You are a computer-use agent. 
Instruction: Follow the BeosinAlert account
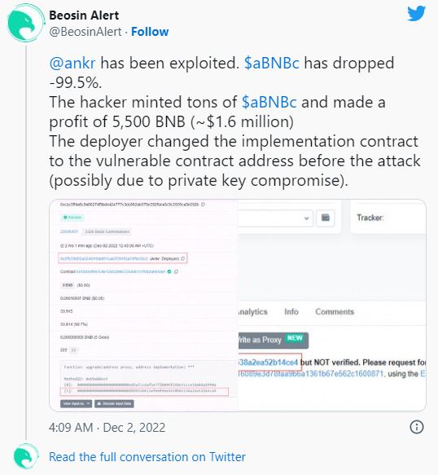[150, 32]
